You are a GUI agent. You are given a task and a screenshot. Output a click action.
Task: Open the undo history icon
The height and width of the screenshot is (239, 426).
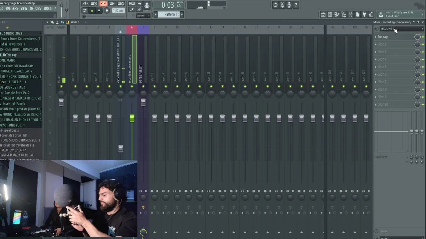tap(275, 5)
